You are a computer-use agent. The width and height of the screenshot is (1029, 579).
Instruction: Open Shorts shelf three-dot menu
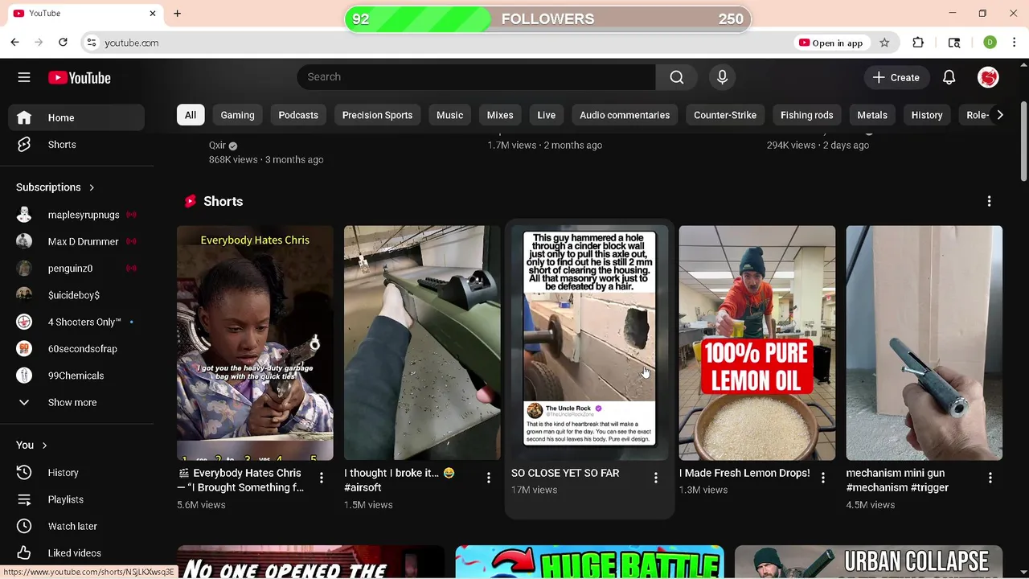(989, 201)
